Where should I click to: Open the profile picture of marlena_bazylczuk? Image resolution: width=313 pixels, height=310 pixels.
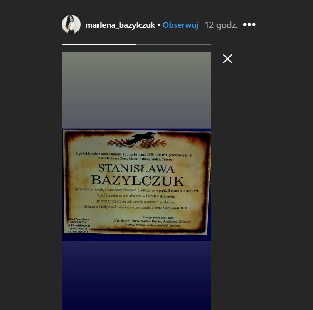[71, 25]
